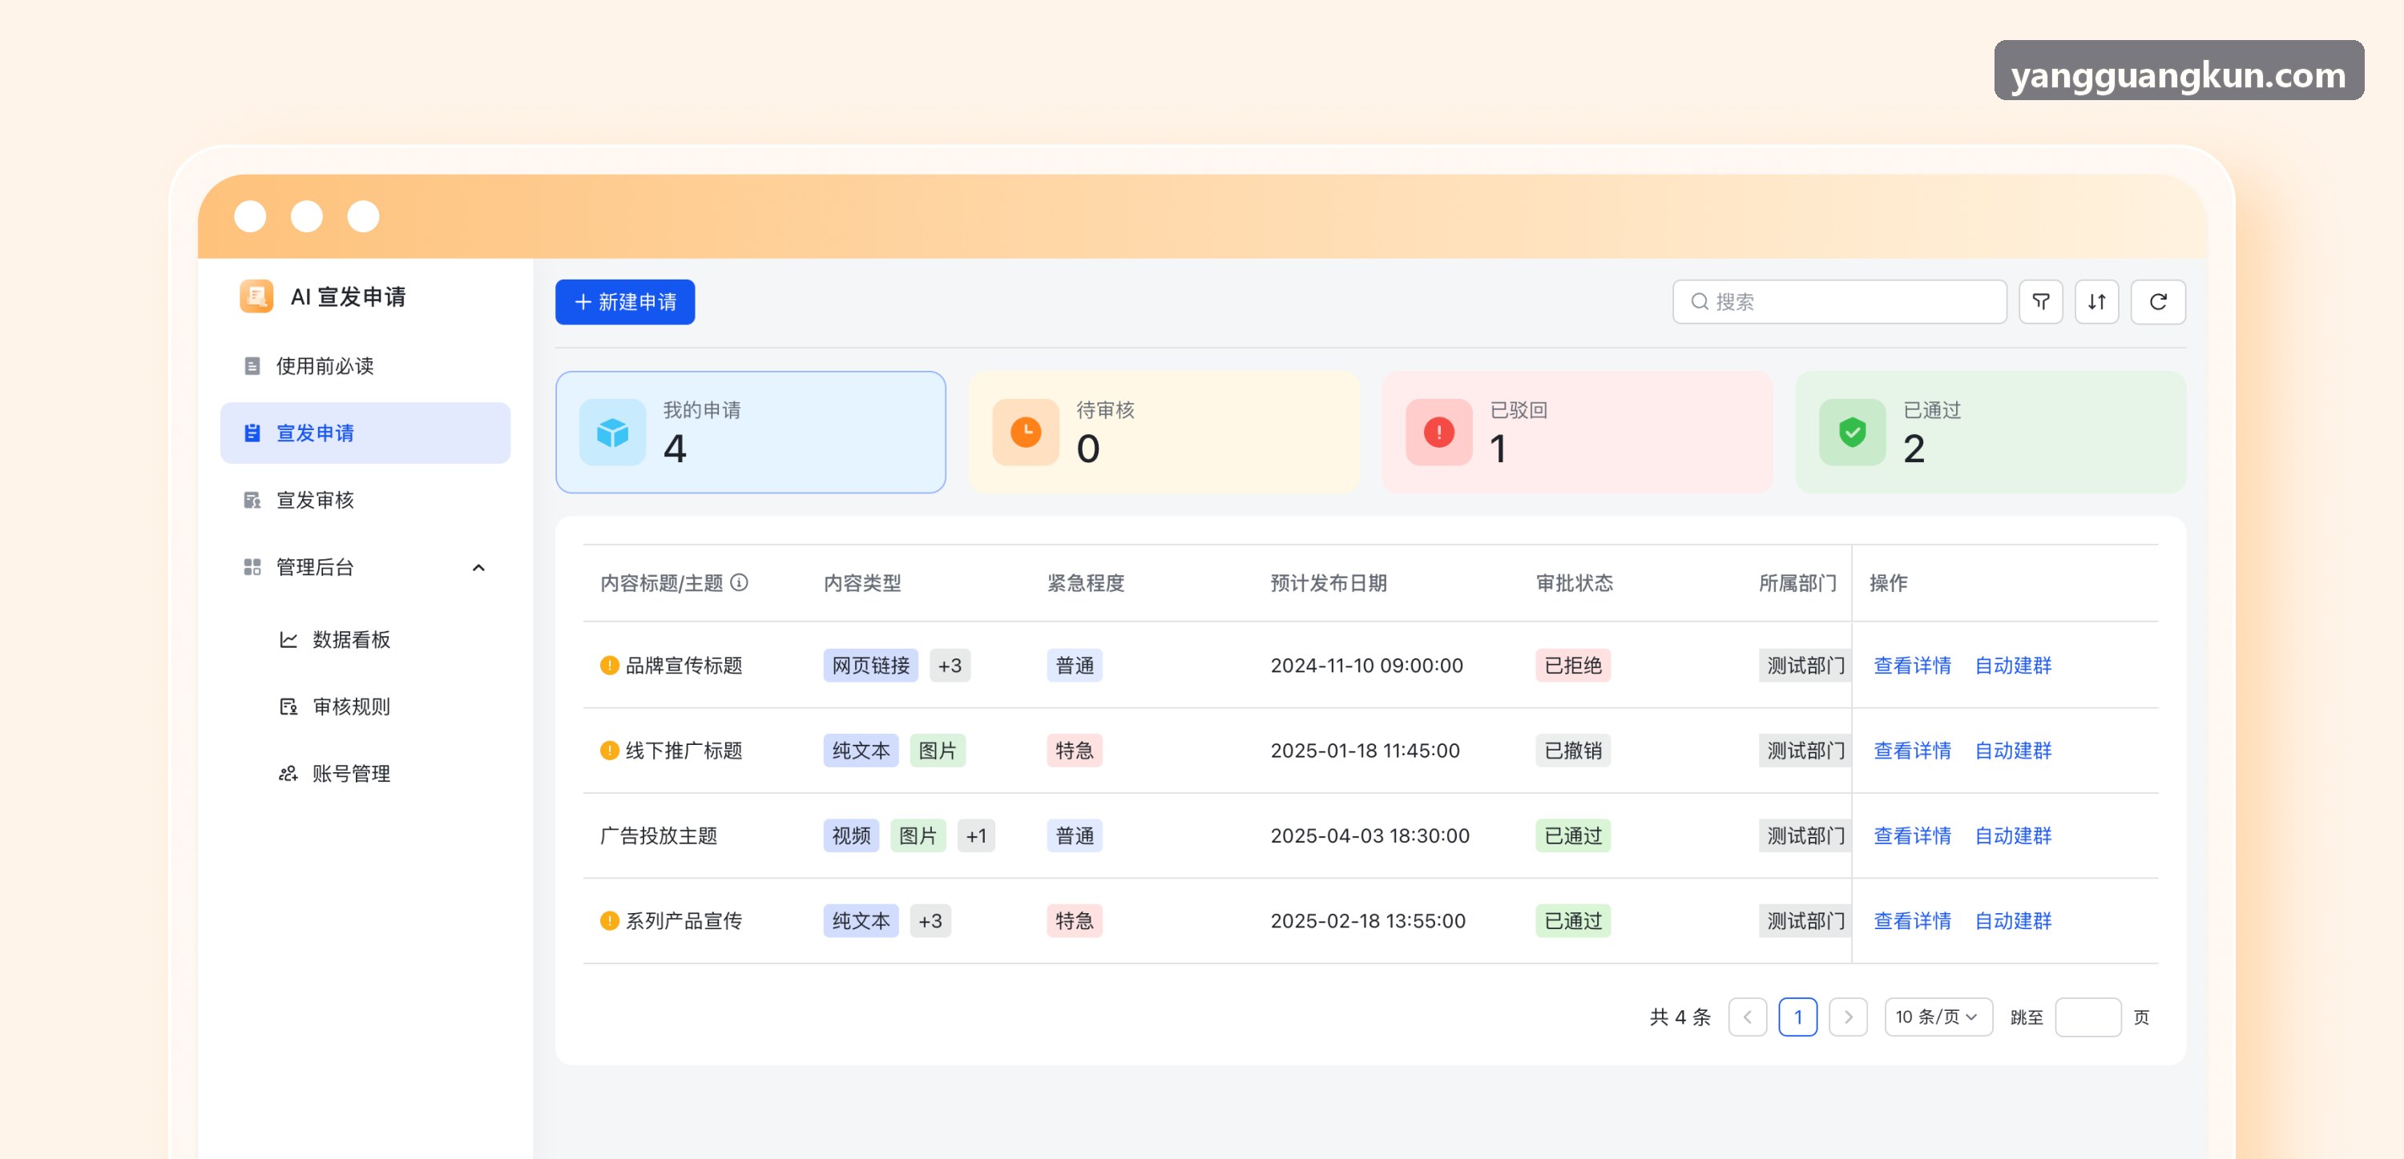2404x1159 pixels.
Task: Click the search input field
Action: [x=1838, y=301]
